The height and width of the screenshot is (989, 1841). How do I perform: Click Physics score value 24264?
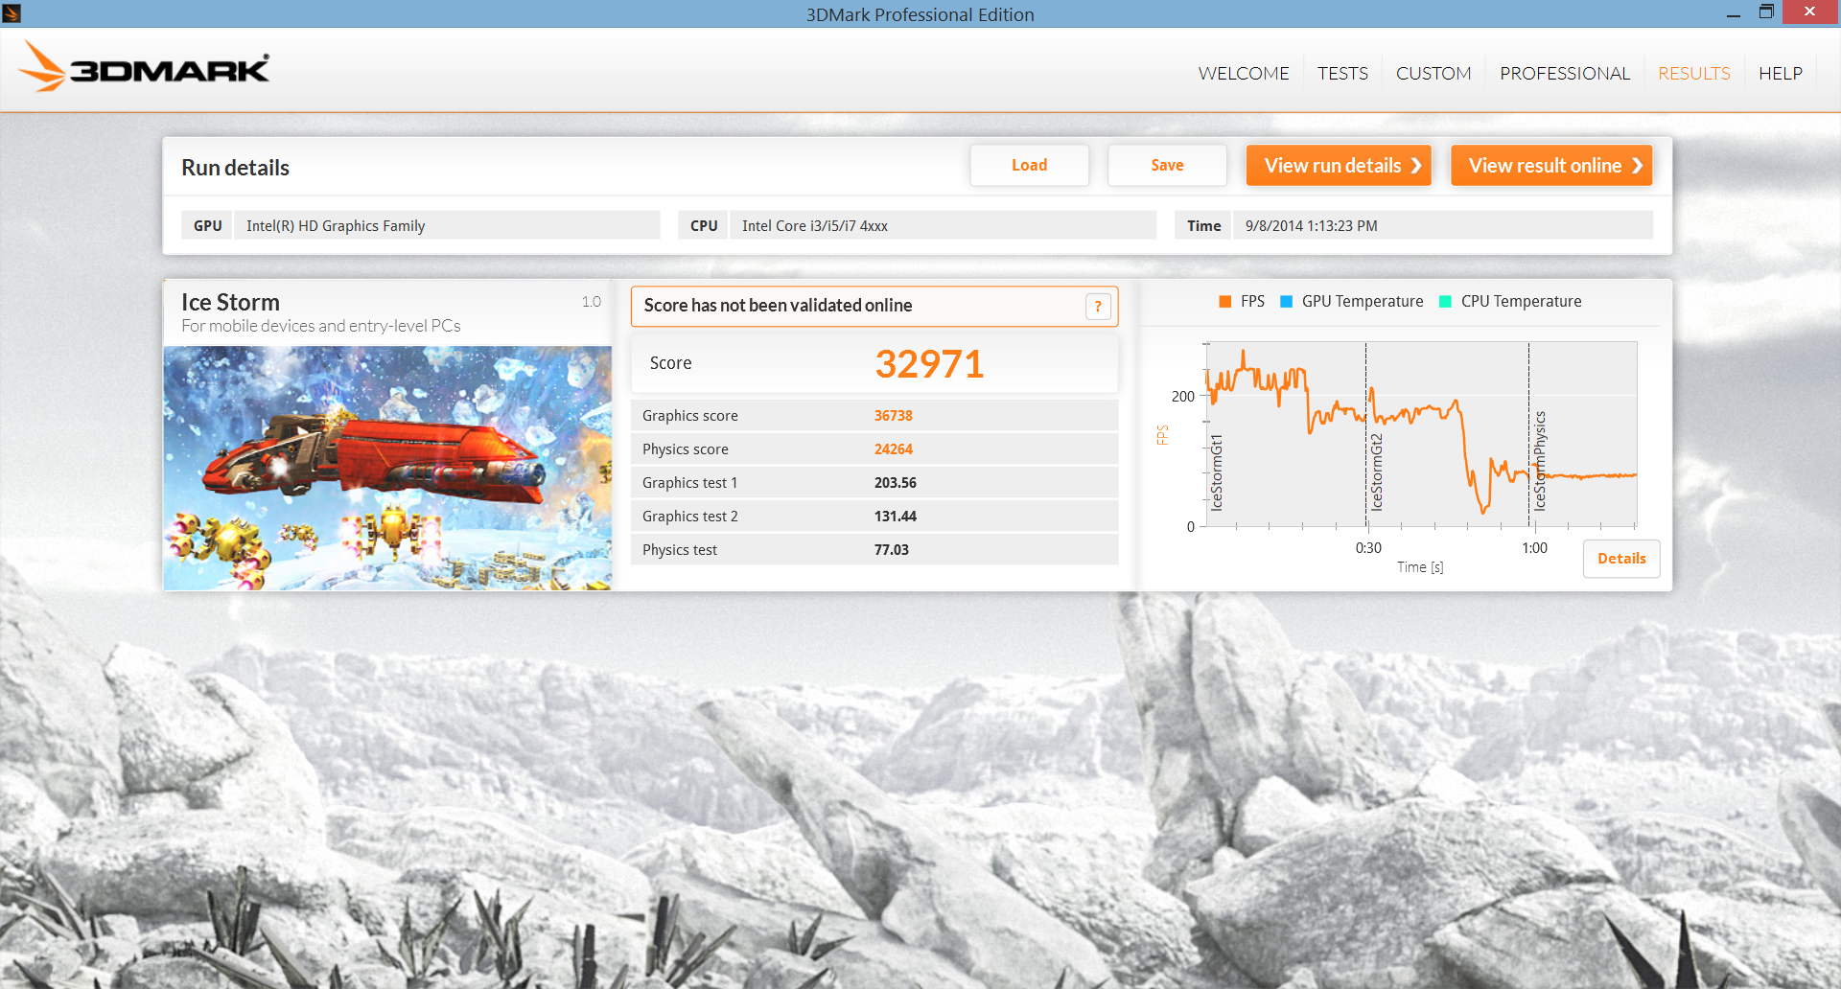click(x=894, y=449)
